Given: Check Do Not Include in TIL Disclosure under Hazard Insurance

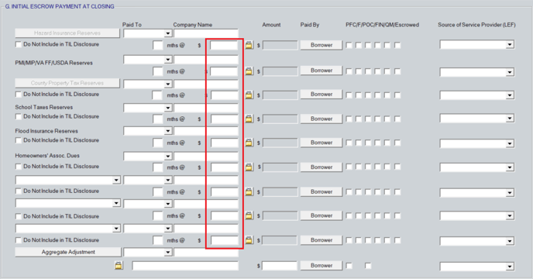Looking at the screenshot, I should (19, 44).
